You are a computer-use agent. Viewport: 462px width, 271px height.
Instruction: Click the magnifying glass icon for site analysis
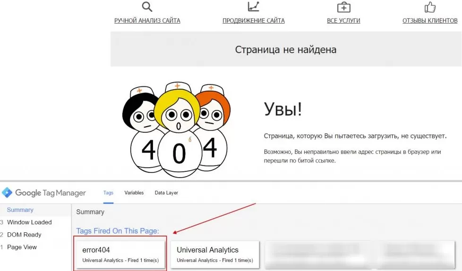147,7
